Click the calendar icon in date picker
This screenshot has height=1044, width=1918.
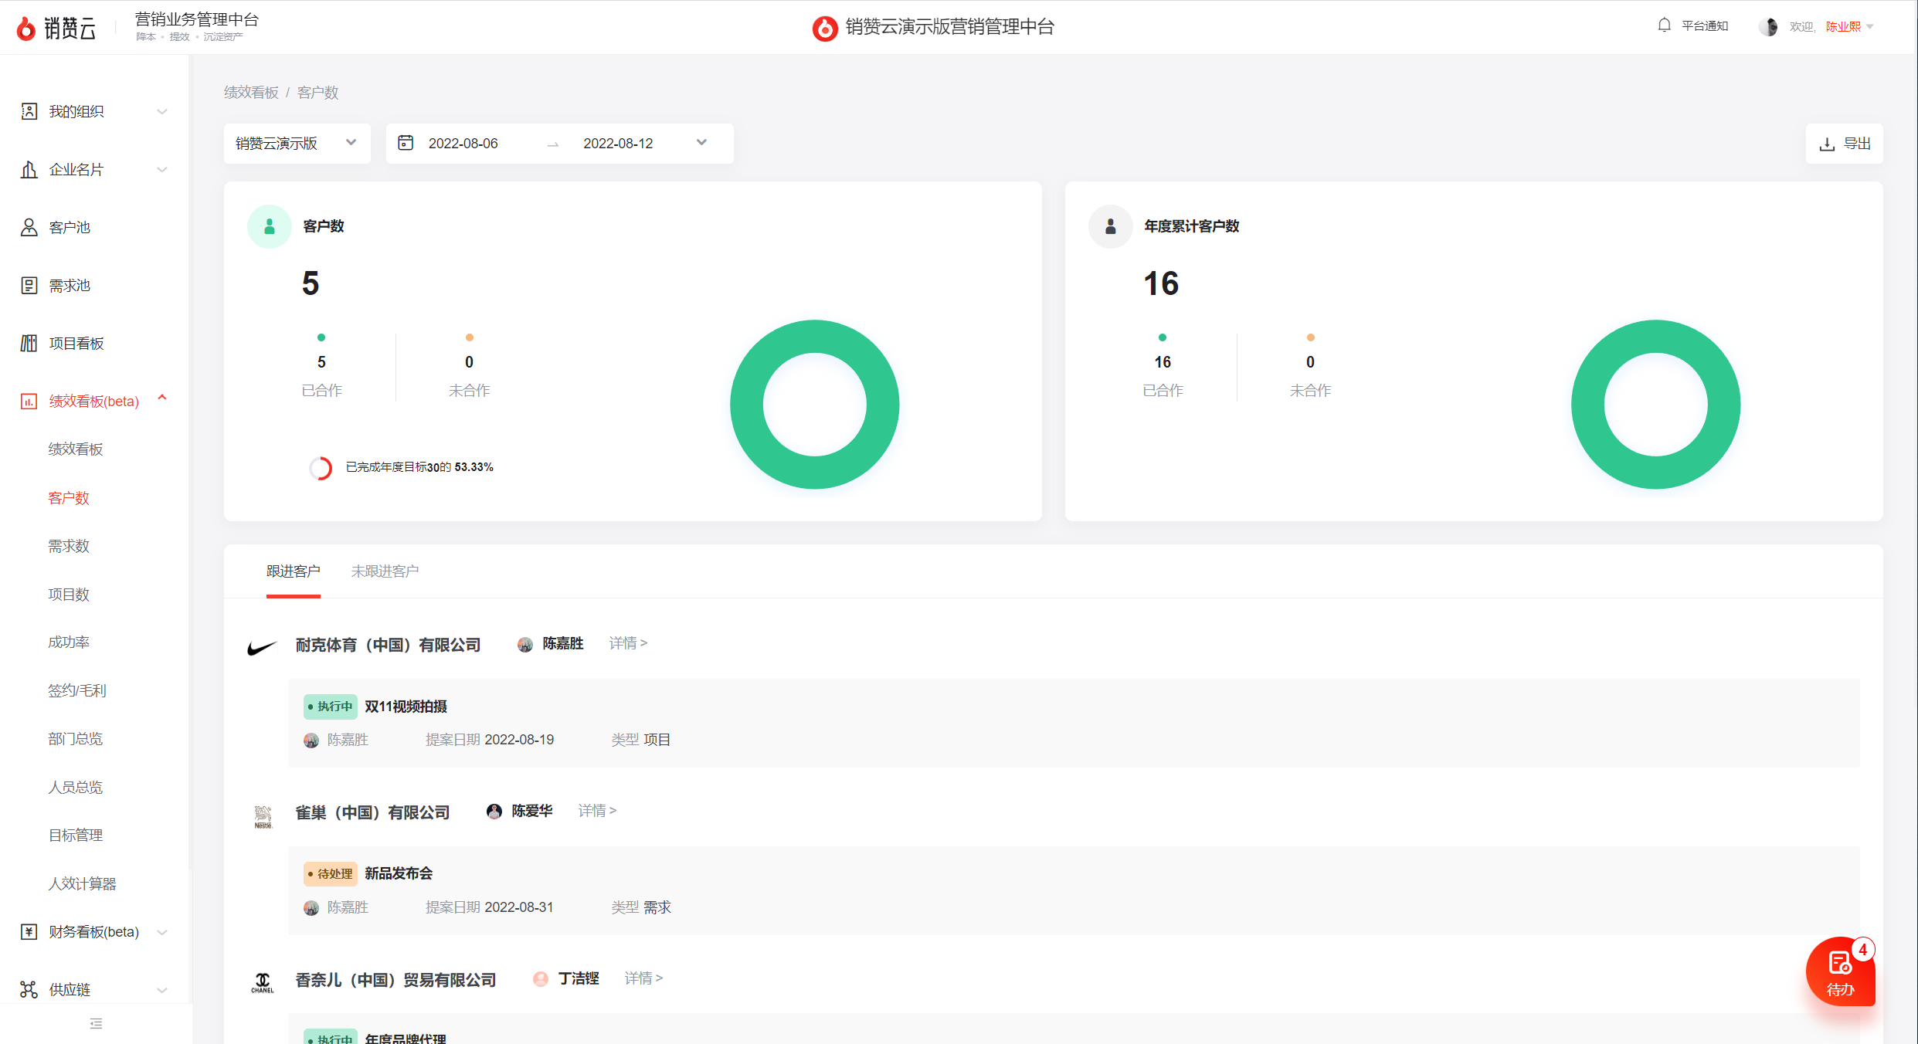coord(406,143)
